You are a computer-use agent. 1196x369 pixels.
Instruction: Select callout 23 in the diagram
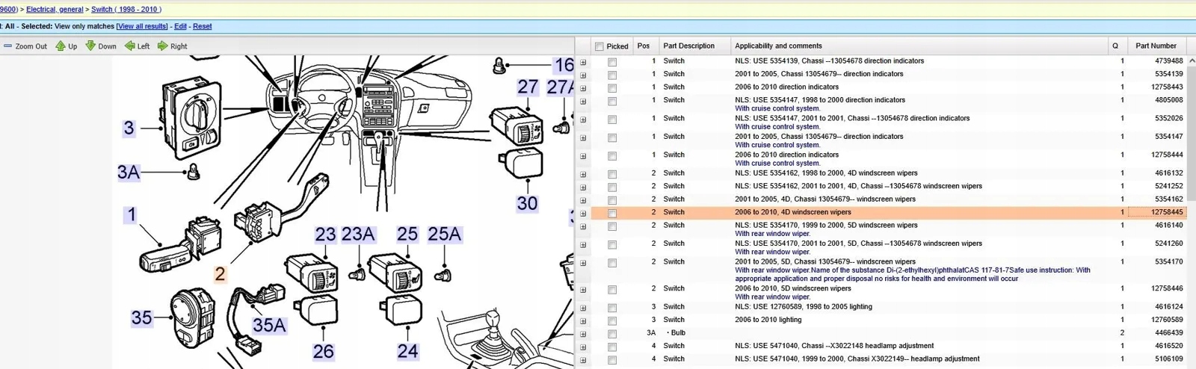325,235
